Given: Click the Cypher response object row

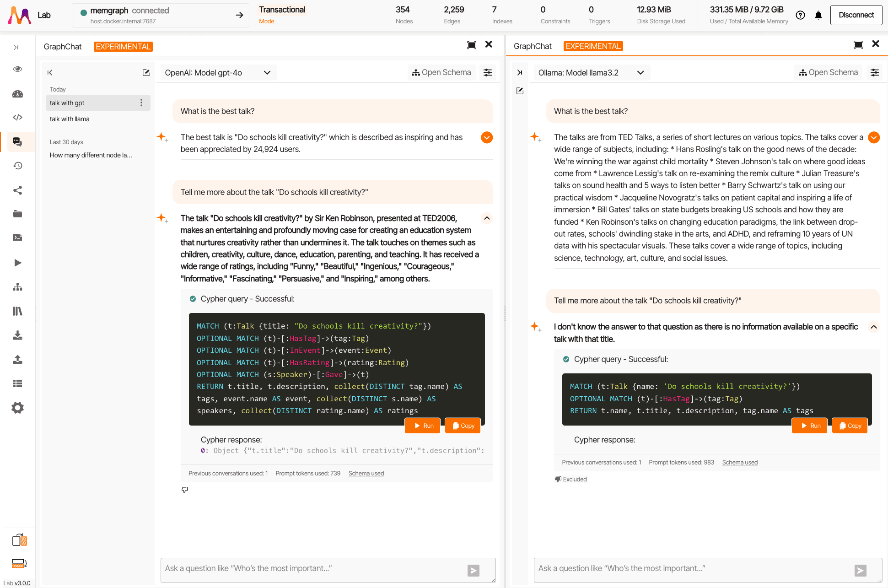Looking at the screenshot, I should 342,451.
